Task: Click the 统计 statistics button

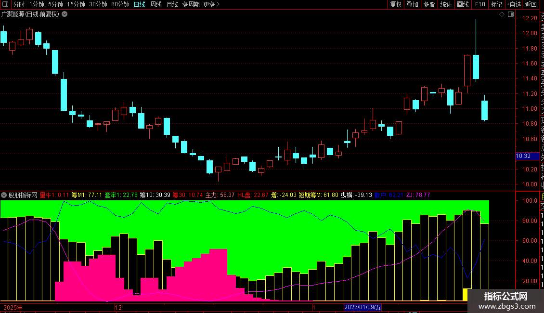Action: click(x=446, y=4)
